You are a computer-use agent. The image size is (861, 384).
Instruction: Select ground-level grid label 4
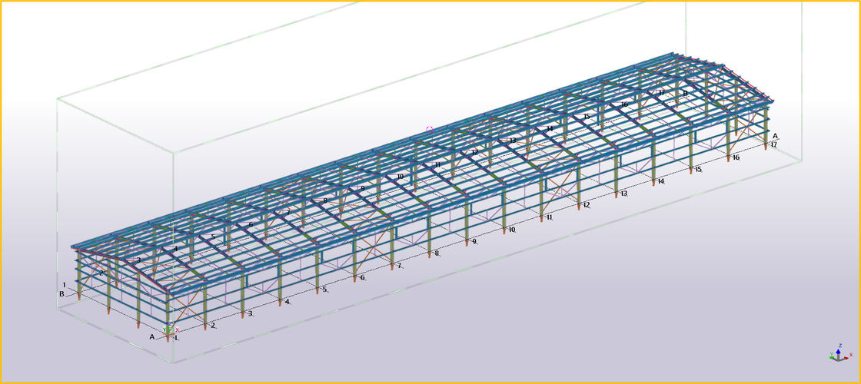point(288,303)
